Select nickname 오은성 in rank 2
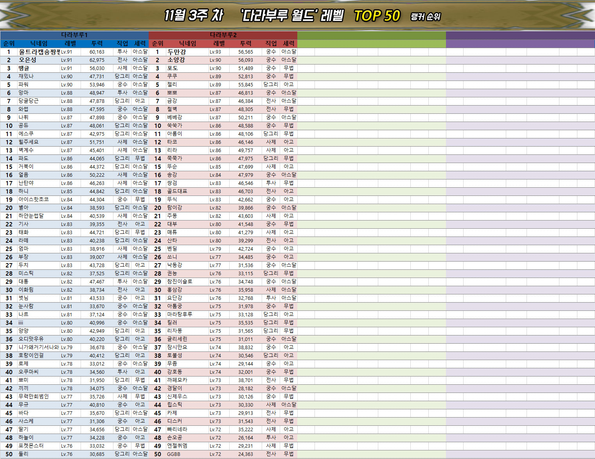This screenshot has width=595, height=459. (x=27, y=60)
